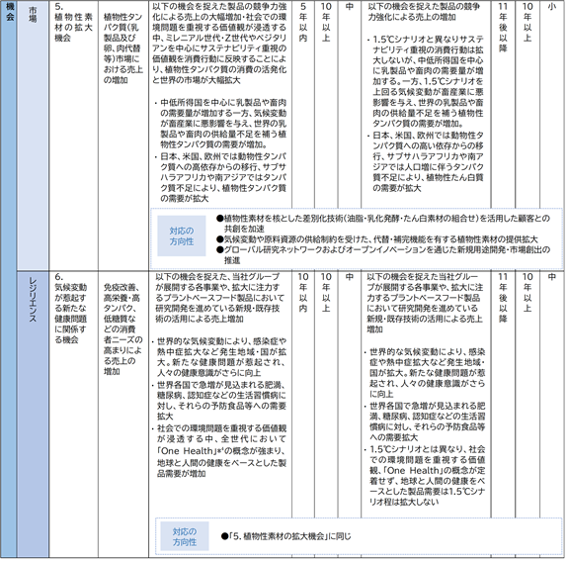This screenshot has height=562, width=568.
Task: Click bullet '気候変動や原料資源の供給制約を受けた...'
Action: pyautogui.click(x=377, y=239)
